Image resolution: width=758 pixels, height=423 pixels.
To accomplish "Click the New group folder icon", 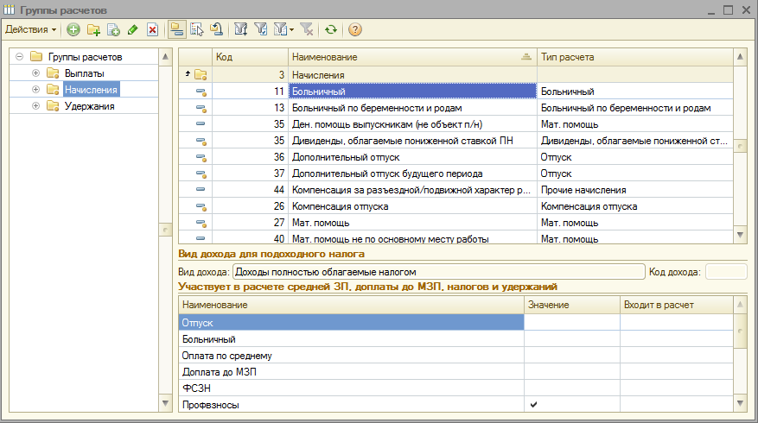I will click(x=93, y=29).
